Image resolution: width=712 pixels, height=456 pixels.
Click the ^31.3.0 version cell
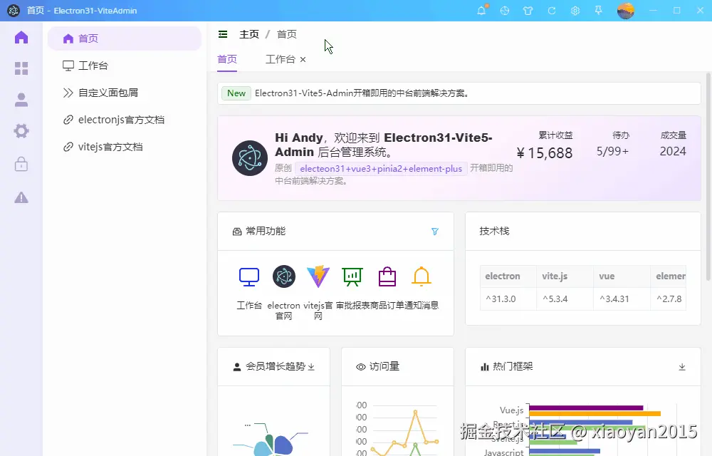[x=508, y=299]
